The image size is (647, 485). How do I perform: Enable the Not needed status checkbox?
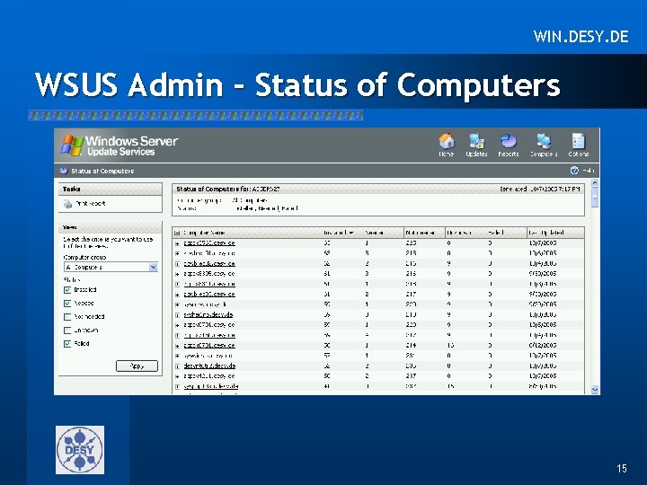coord(67,317)
